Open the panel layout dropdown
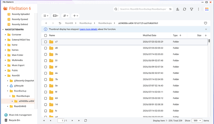This screenshot has width=214, height=124. point(56,16)
